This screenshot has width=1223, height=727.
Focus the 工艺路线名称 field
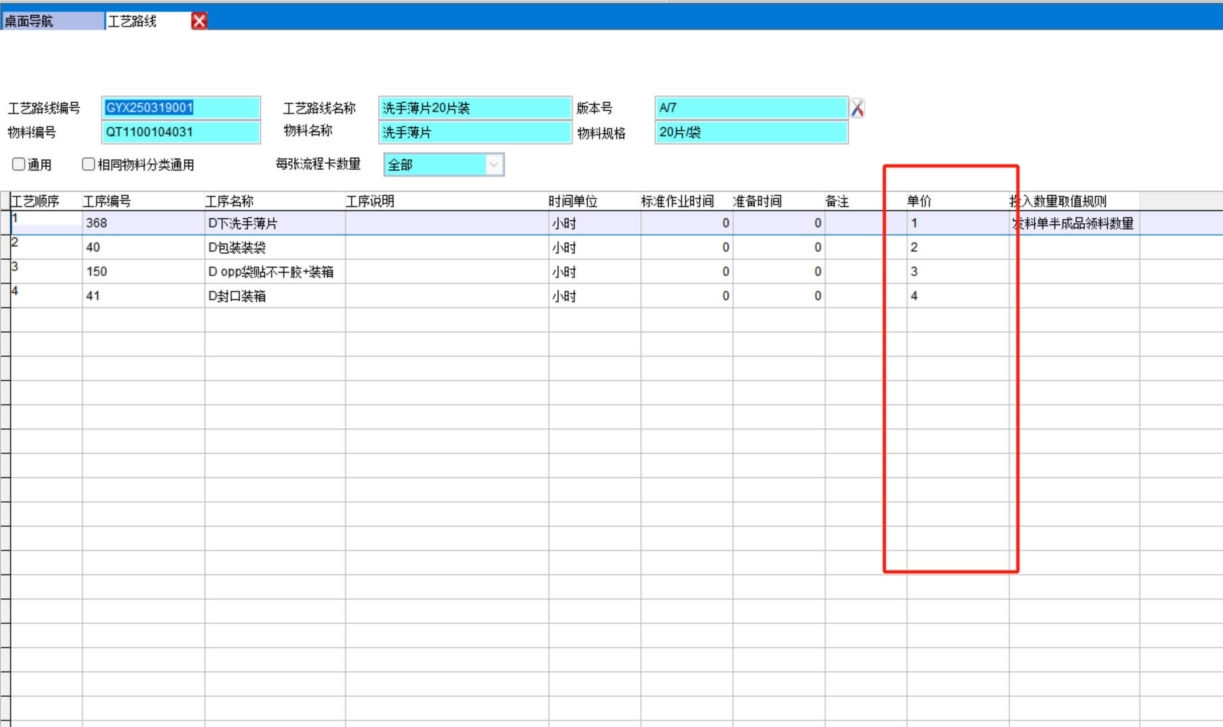click(474, 108)
